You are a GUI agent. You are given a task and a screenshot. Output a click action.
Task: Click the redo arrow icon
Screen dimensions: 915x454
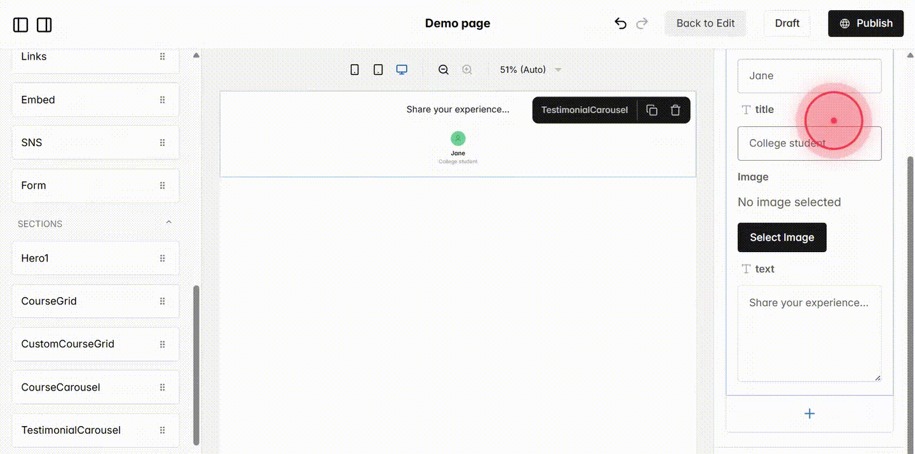[642, 23]
